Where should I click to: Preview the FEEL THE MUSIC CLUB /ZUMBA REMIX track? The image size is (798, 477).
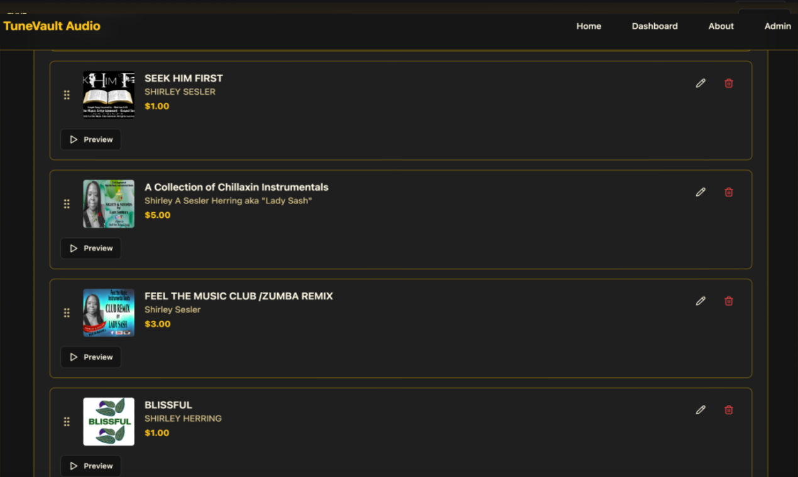pyautogui.click(x=90, y=356)
